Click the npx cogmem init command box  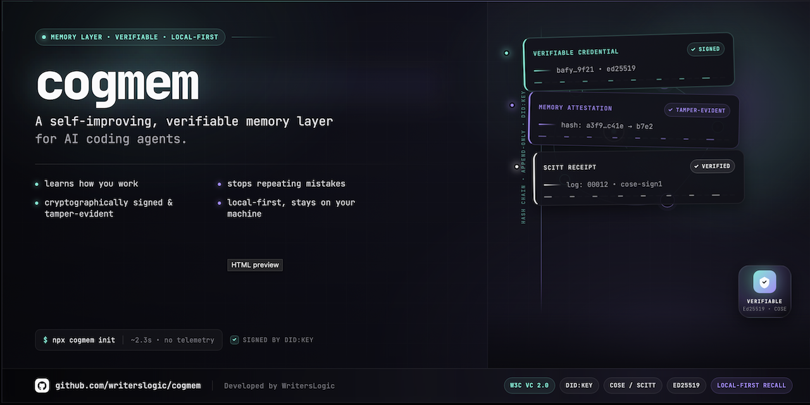[128, 340]
